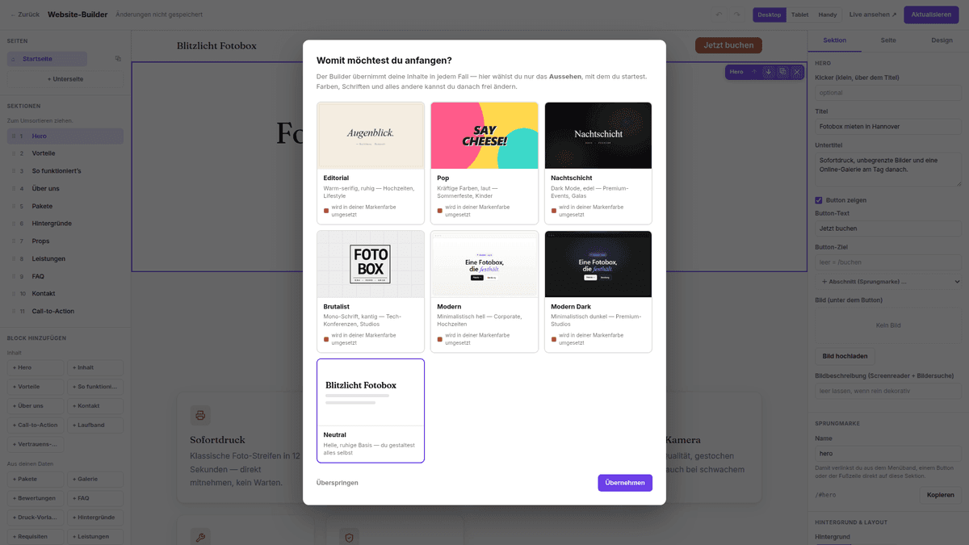The image size is (969, 545).
Task: Undo the last change via undo arrow
Action: coord(719,15)
